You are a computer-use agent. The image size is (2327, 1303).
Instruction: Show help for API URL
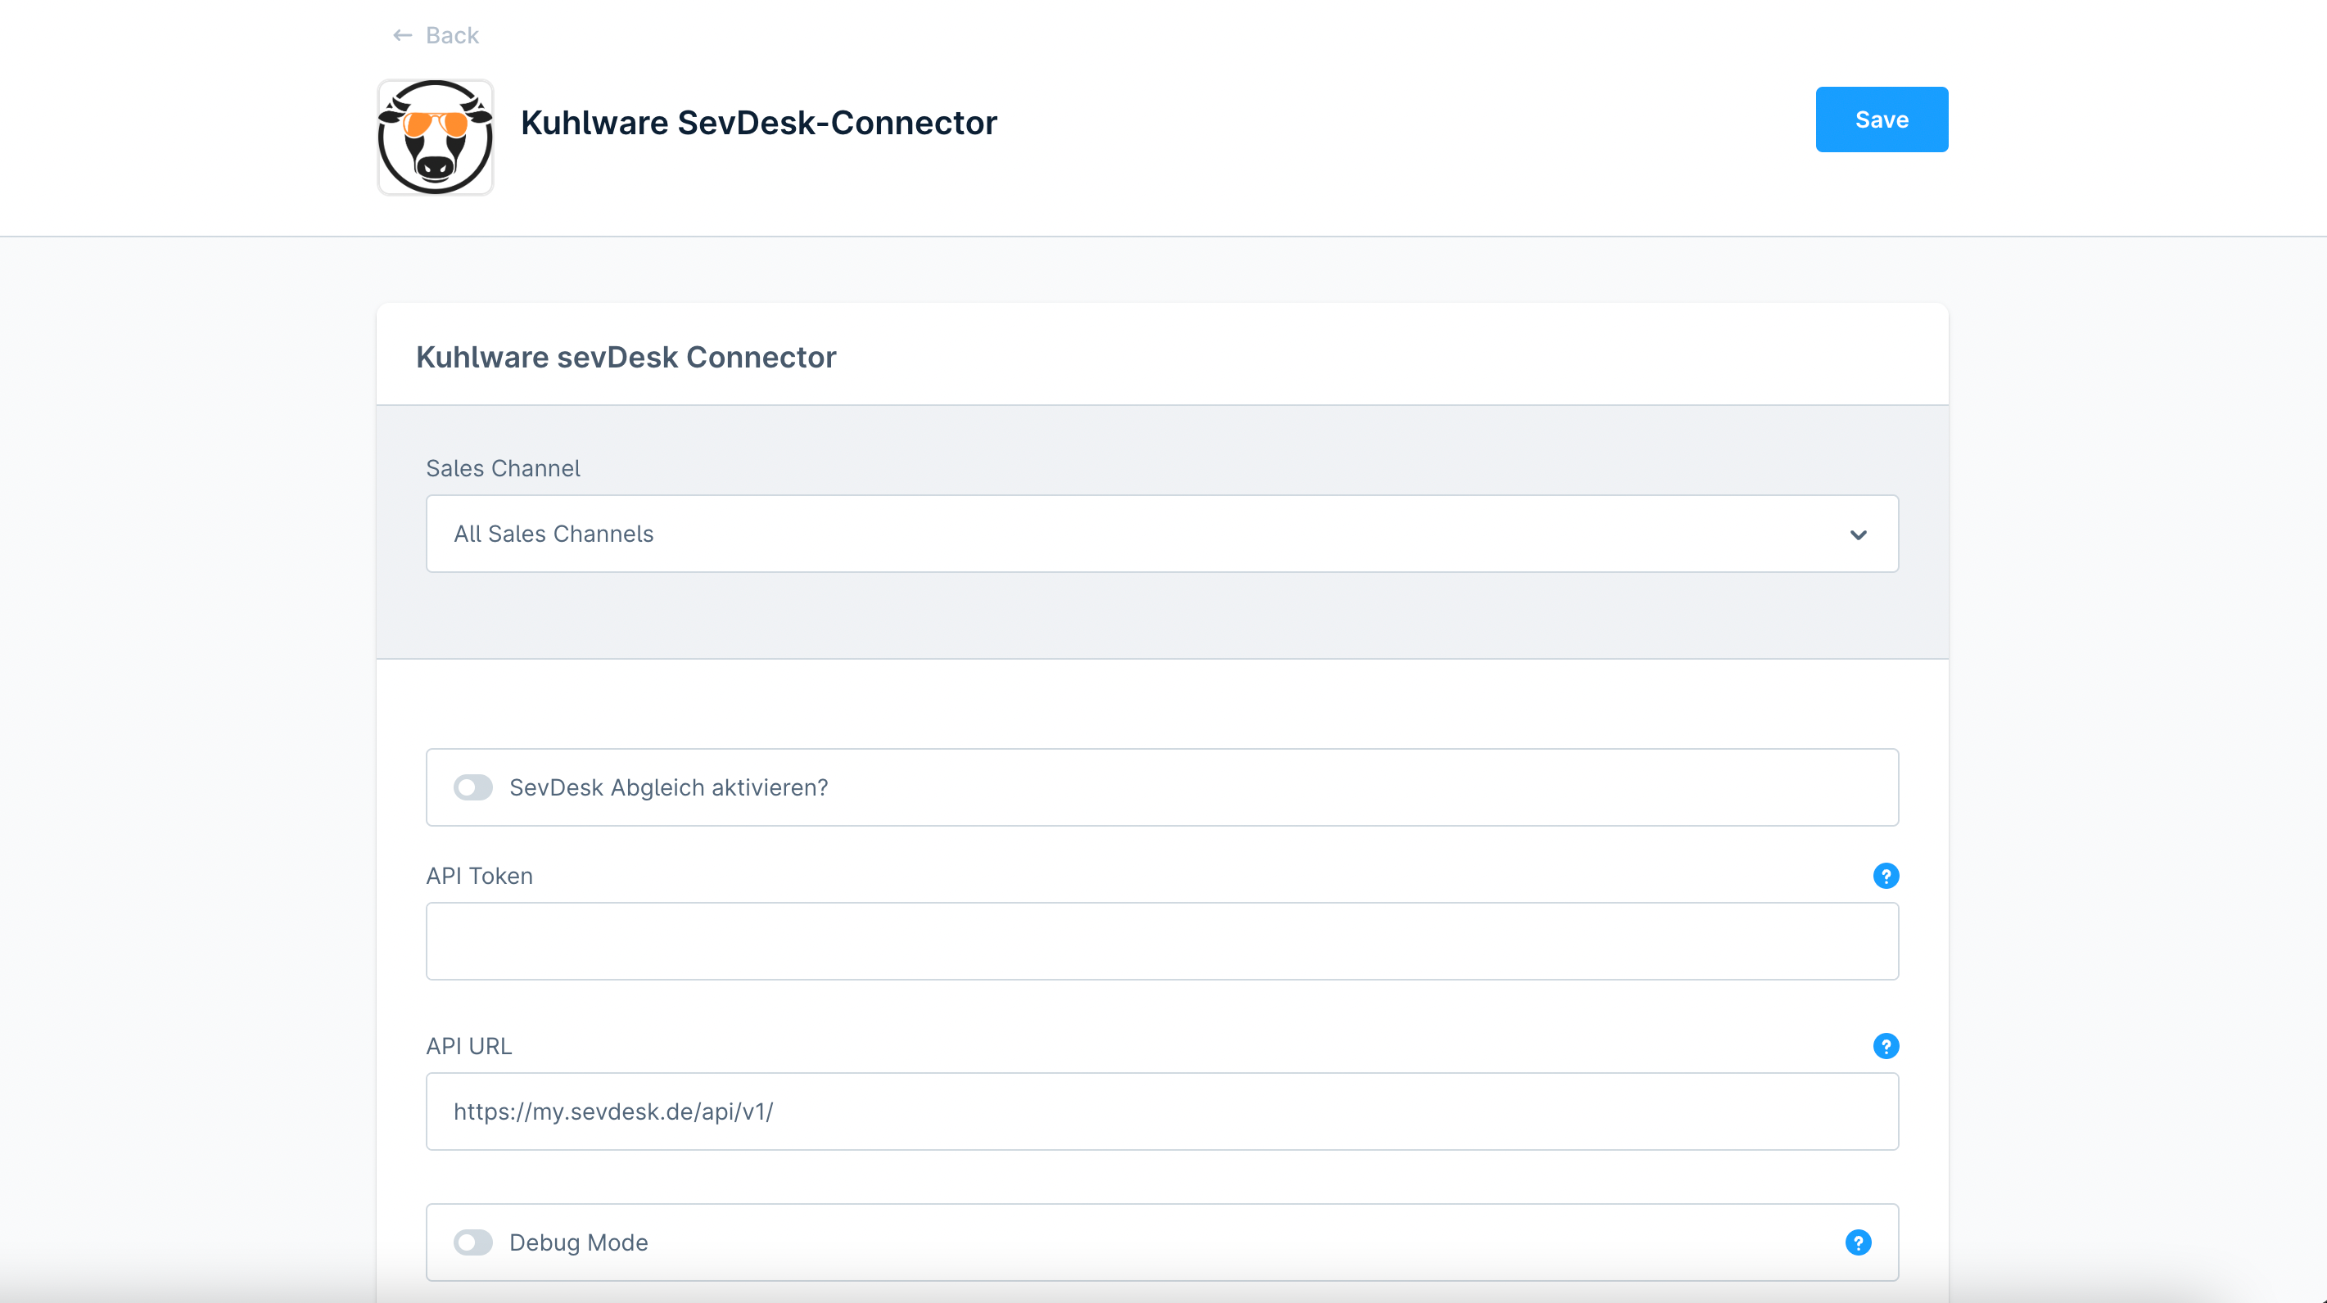pyautogui.click(x=1886, y=1046)
